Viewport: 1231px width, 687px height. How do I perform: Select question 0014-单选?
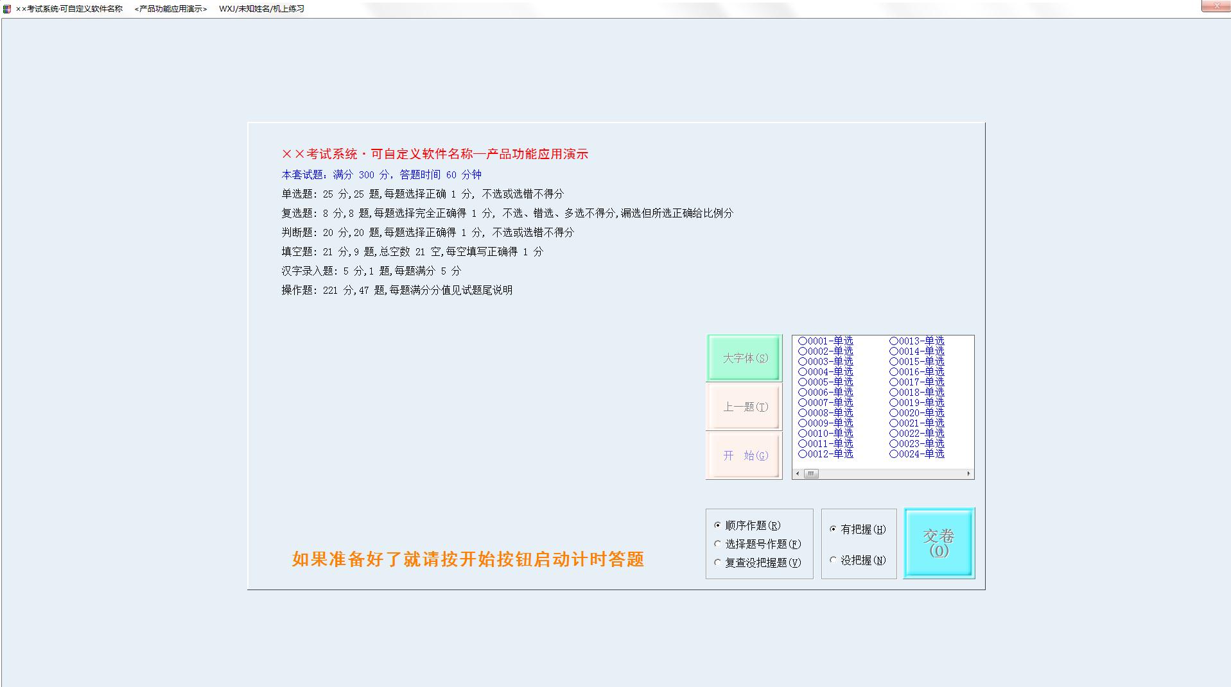pyautogui.click(x=917, y=351)
